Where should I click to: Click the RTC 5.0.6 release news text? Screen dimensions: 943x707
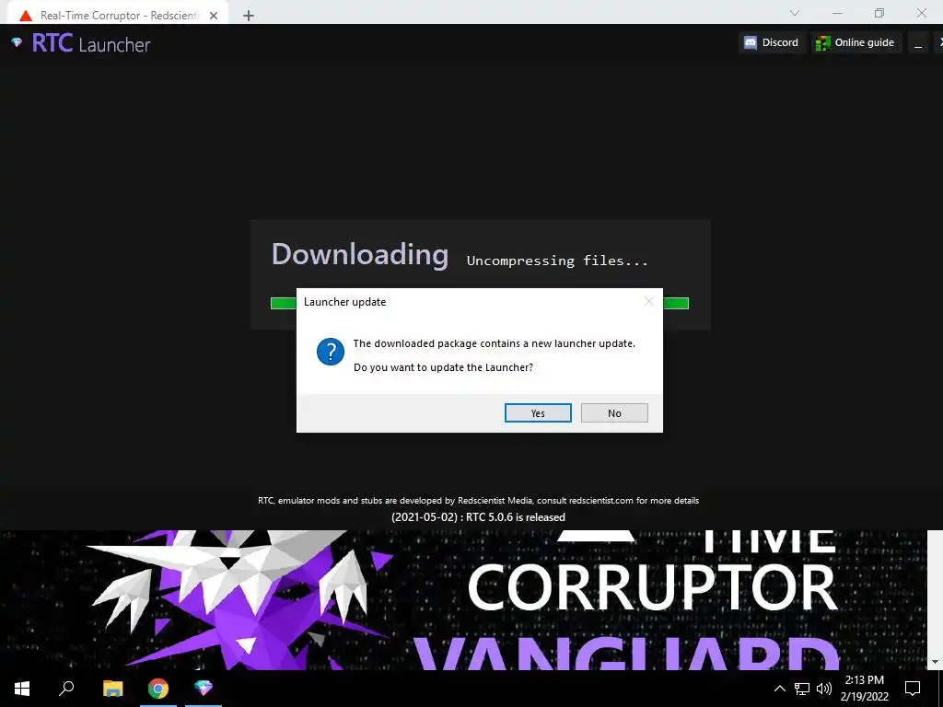(x=478, y=517)
